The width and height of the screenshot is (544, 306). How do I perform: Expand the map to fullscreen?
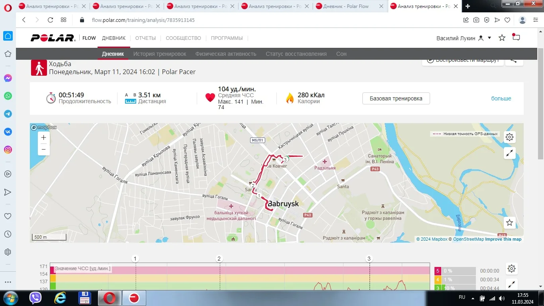point(509,153)
